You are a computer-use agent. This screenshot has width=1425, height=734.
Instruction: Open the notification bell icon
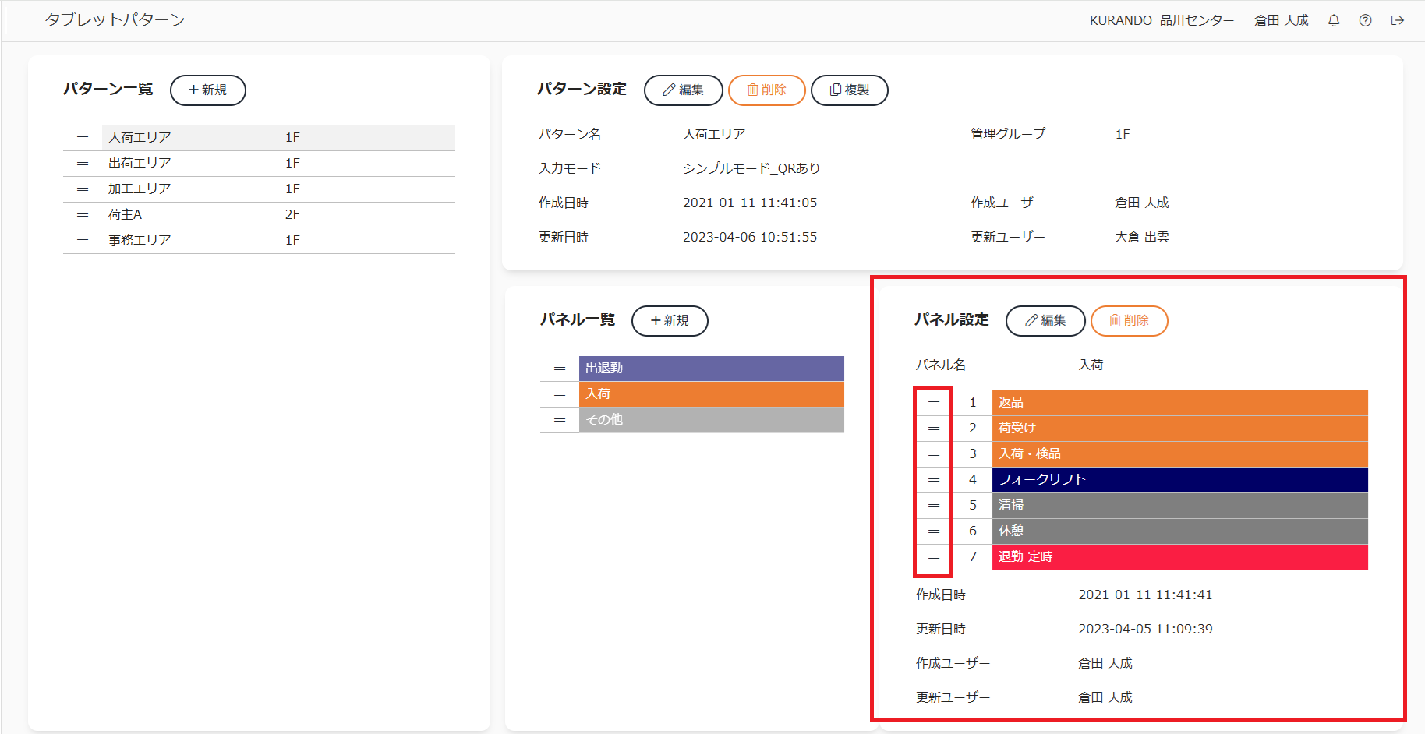pos(1334,21)
